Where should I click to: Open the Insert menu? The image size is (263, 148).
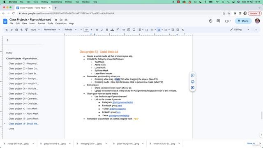click(x=32, y=23)
